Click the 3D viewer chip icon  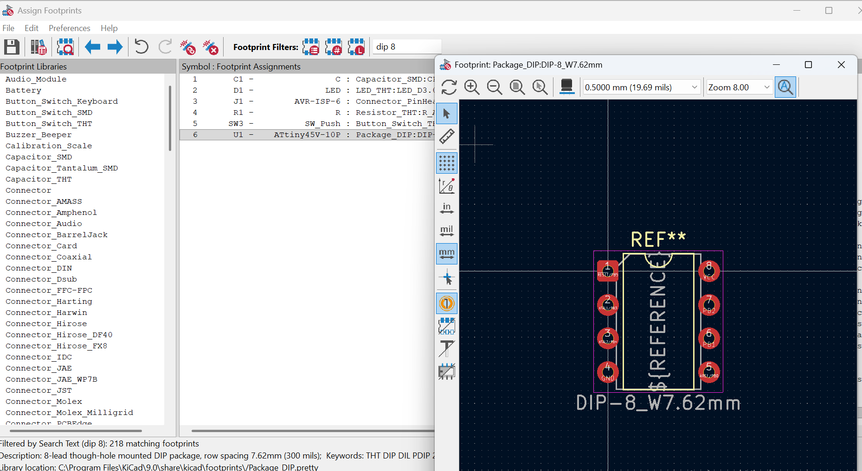(x=566, y=87)
